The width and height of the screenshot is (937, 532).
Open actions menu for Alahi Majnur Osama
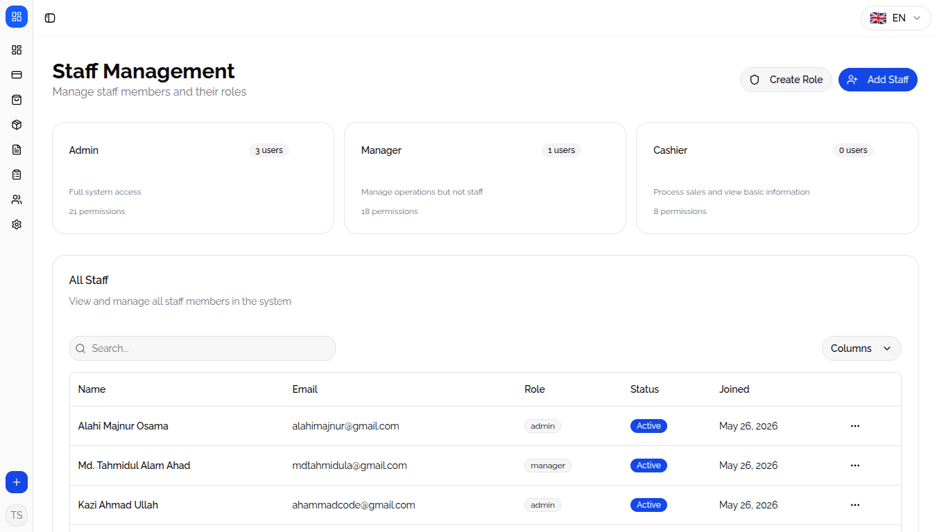(x=854, y=426)
